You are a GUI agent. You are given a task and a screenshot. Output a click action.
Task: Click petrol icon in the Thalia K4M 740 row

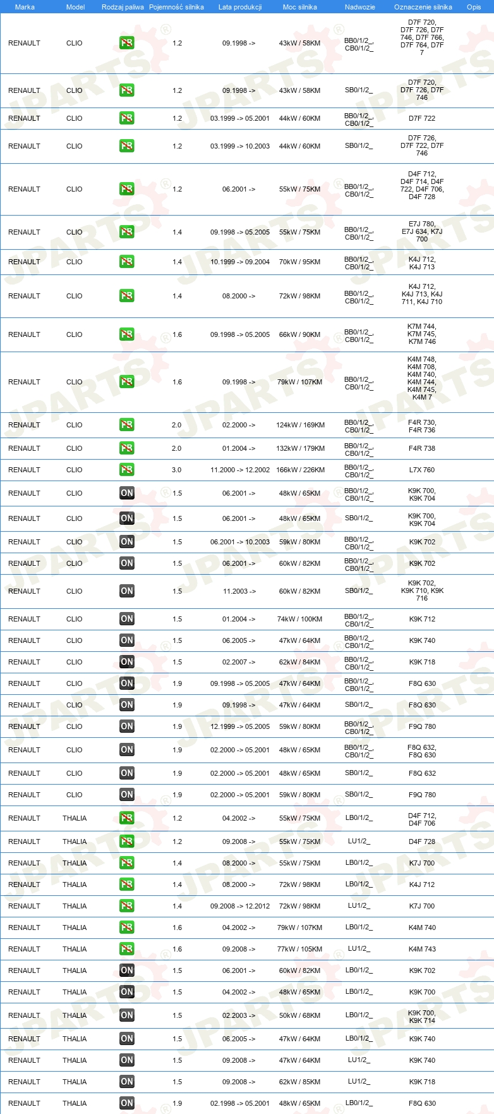coord(127,927)
